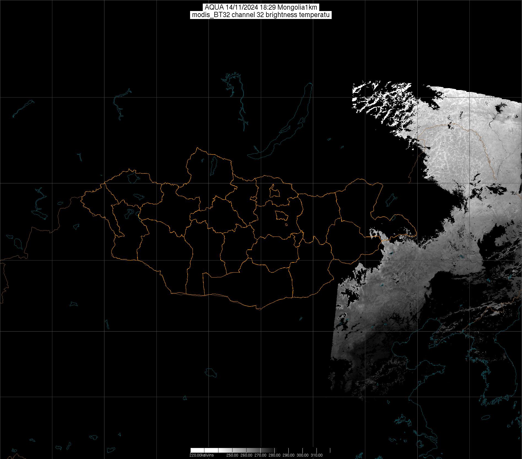This screenshot has height=459, width=522.
Task: Click the "290.00" scale label
Action: (289, 455)
